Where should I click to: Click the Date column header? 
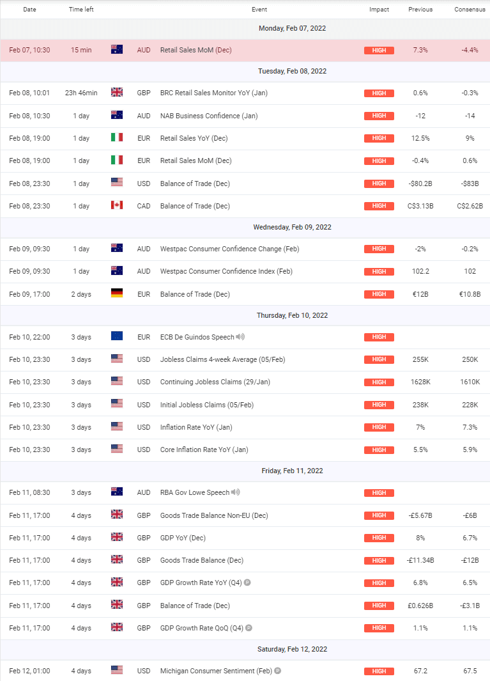[x=29, y=9]
